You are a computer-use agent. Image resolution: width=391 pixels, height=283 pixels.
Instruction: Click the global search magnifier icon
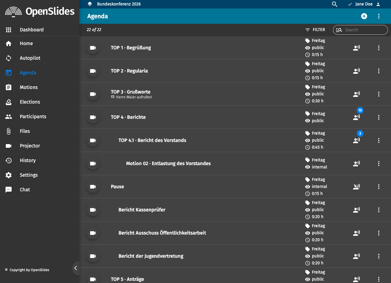tap(334, 4)
